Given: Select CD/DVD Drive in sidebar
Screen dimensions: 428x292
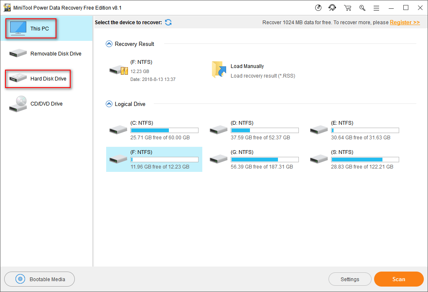Looking at the screenshot, I should point(46,104).
